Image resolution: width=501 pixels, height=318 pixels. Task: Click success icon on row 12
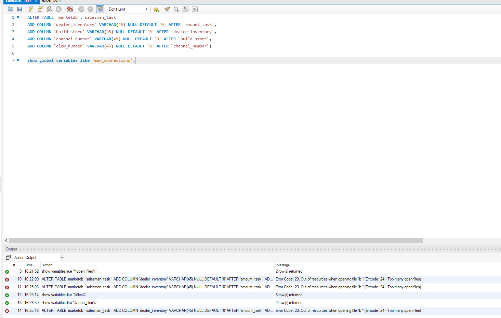coord(7,295)
